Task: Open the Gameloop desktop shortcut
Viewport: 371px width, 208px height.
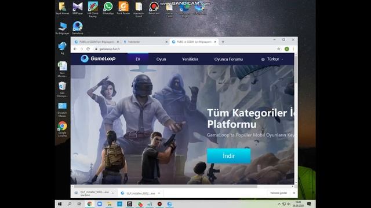Action: click(78, 28)
